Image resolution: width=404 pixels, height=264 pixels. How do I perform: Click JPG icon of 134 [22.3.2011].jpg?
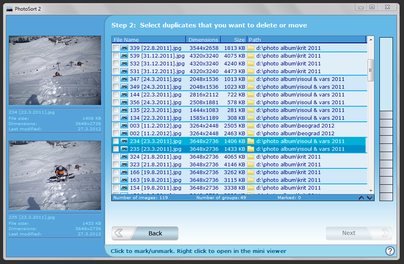click(x=124, y=118)
